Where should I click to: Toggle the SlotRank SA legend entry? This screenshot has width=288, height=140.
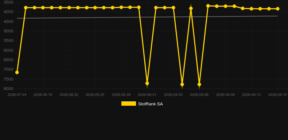(142, 104)
